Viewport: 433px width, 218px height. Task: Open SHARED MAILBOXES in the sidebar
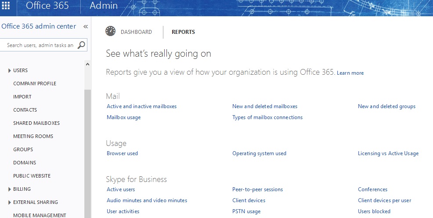[x=36, y=123]
